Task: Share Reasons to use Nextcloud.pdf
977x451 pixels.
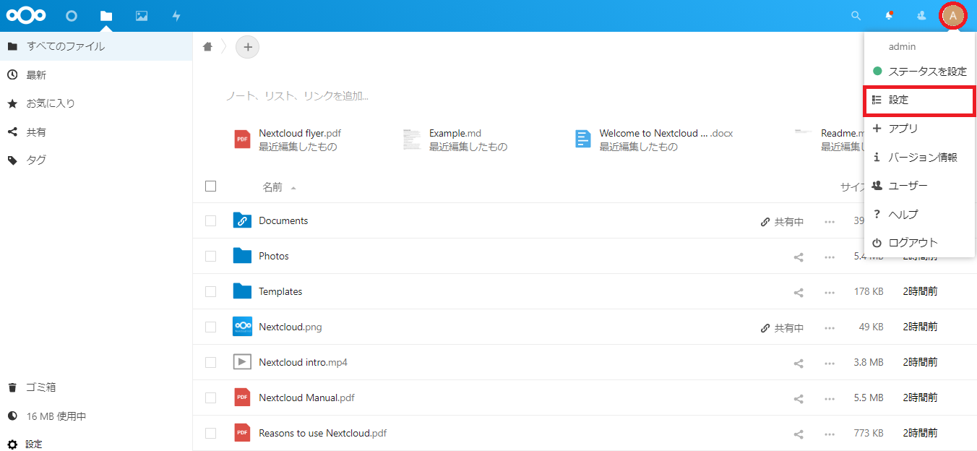Action: pyautogui.click(x=799, y=434)
